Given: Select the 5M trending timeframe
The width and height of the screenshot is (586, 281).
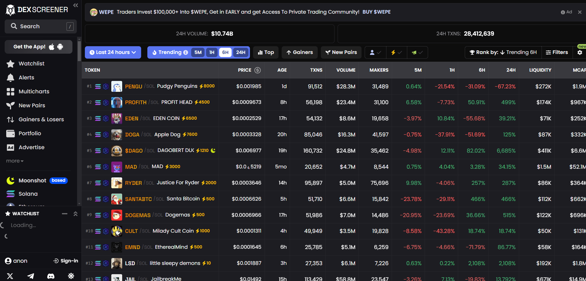Looking at the screenshot, I should 198,52.
